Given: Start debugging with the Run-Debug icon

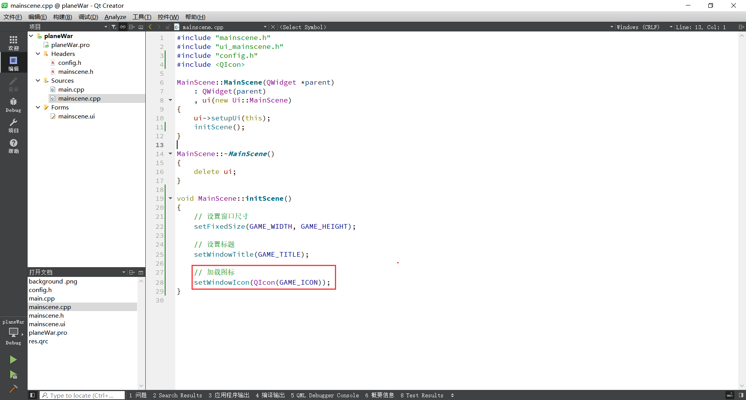Looking at the screenshot, I should click(13, 375).
